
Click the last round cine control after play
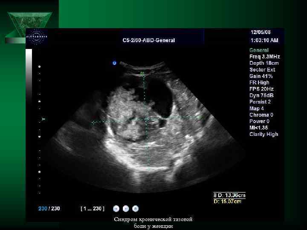pyautogui.click(x=135, y=209)
